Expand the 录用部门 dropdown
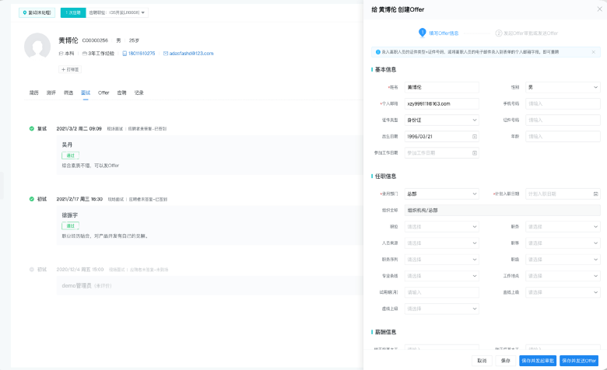This screenshot has width=607, height=370. pos(442,194)
